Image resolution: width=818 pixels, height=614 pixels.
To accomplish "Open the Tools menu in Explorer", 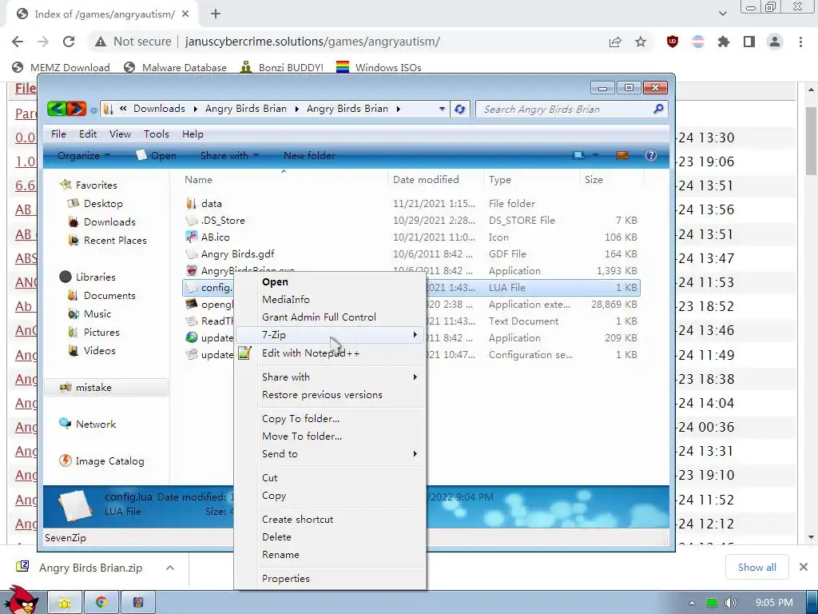I will coord(157,134).
